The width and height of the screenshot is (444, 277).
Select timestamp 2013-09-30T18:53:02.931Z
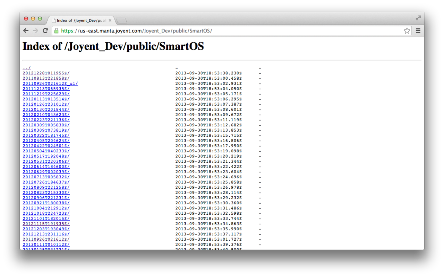[x=208, y=83]
